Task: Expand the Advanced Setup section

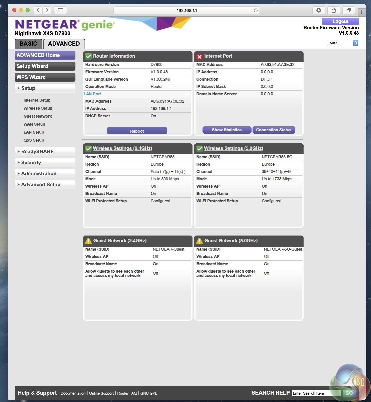Action: (x=45, y=185)
